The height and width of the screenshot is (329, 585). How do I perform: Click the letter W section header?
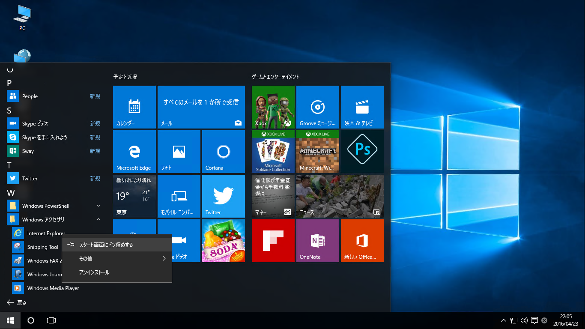pos(11,193)
